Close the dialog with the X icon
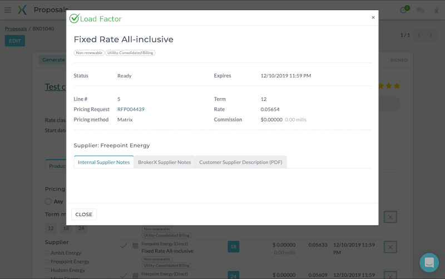 (x=373, y=18)
